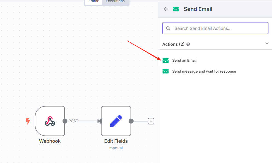
Task: Click the green envelope icon beside Send Email title
Action: [176, 9]
